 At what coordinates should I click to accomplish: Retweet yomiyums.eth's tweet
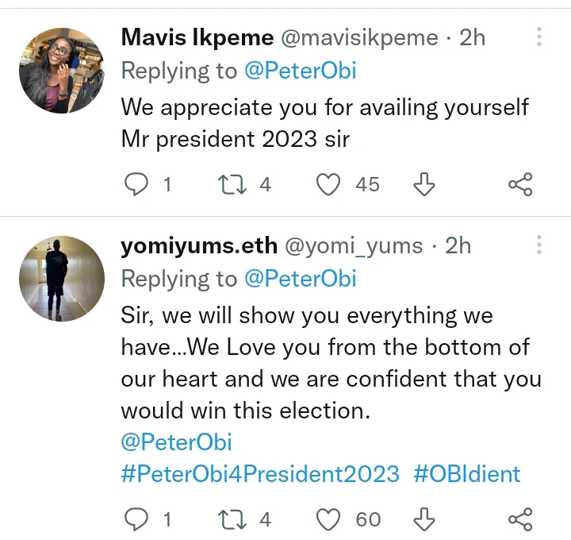pyautogui.click(x=233, y=520)
